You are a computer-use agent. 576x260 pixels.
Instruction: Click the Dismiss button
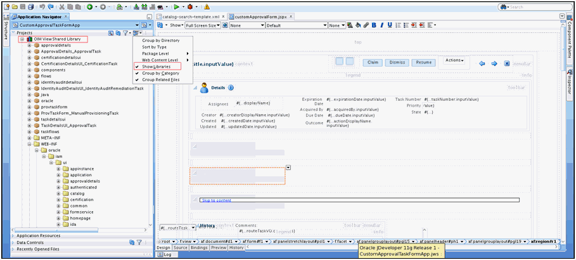point(397,63)
